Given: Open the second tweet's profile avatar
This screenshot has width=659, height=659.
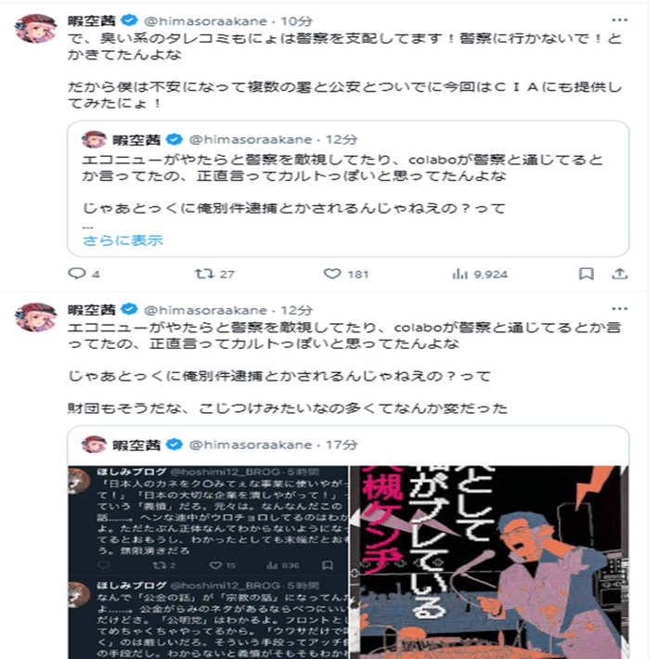Looking at the screenshot, I should point(35,317).
